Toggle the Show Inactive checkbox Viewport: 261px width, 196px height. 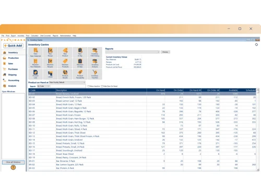pos(89,86)
